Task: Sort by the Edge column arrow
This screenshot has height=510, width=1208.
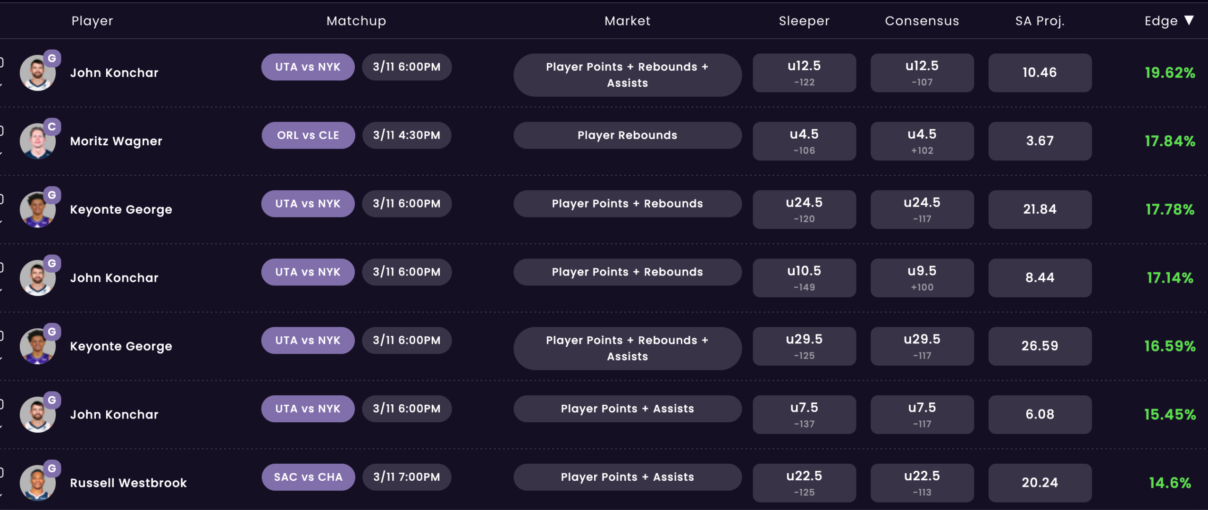Action: click(x=1189, y=20)
